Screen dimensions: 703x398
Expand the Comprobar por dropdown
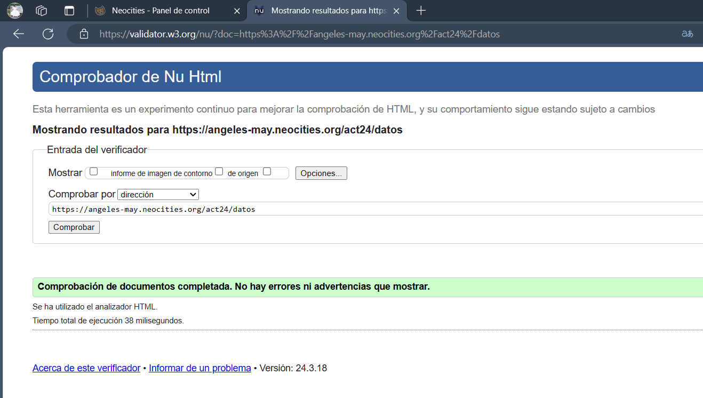pos(158,195)
